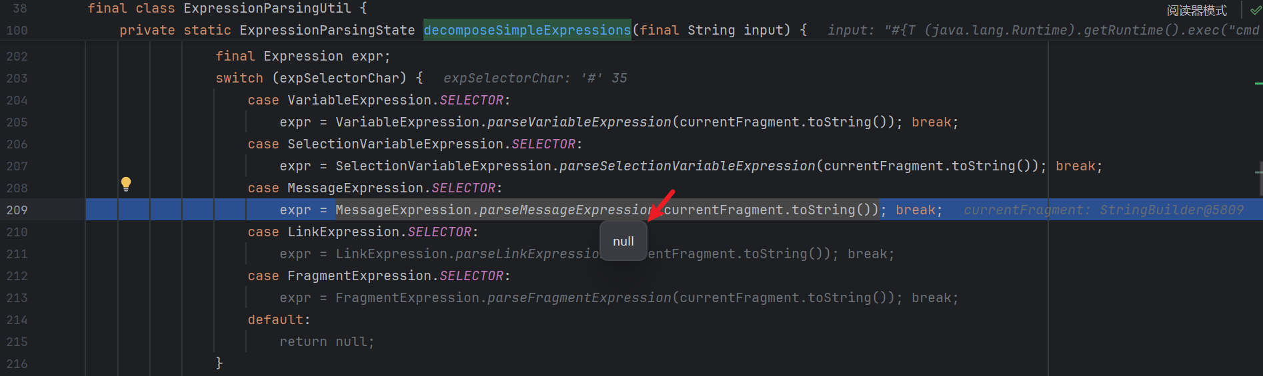Click ExpressionParsingState return type in sticky header
The width and height of the screenshot is (1263, 376).
click(327, 30)
